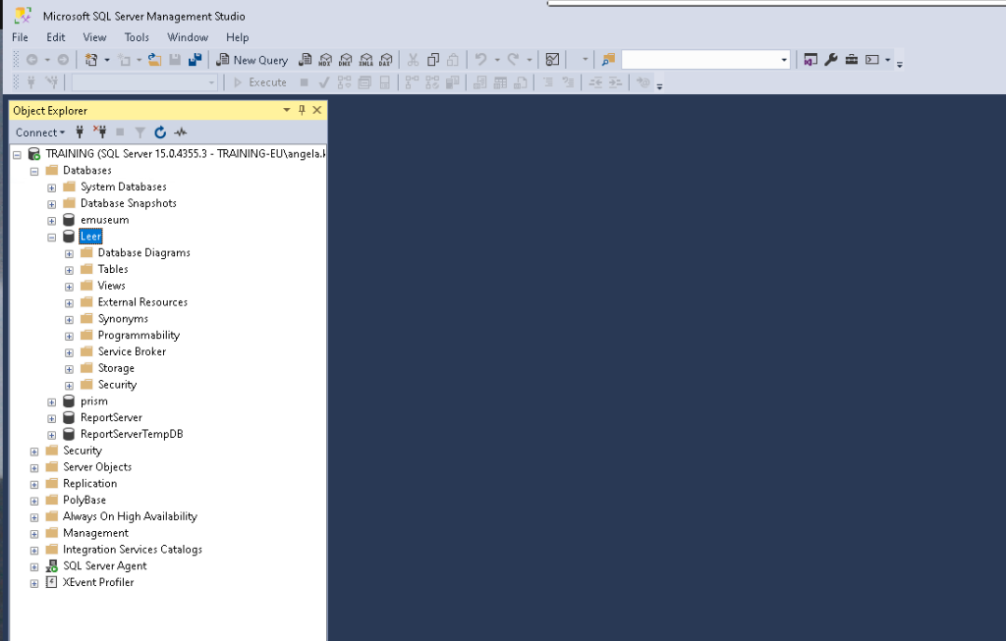
Task: Open Properties using the wrench icon
Action: (x=831, y=60)
